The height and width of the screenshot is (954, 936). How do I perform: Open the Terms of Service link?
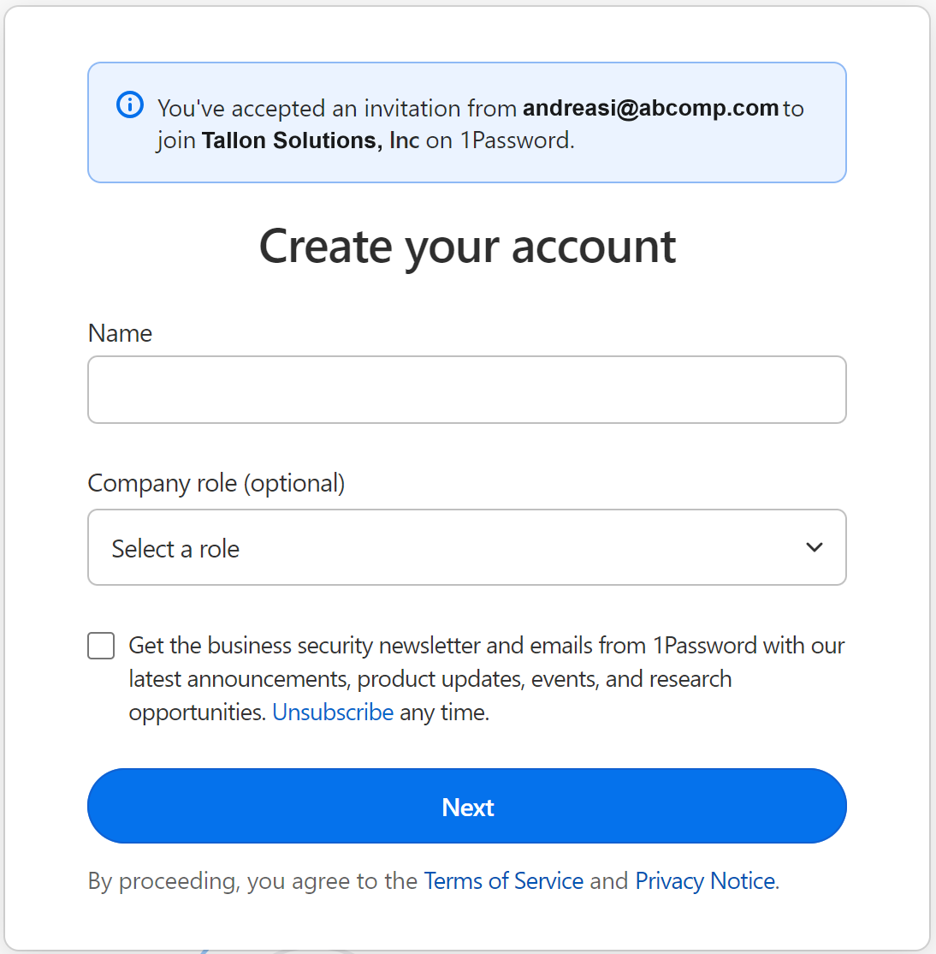[x=503, y=880]
